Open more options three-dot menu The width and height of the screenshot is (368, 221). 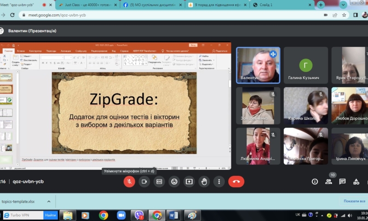tap(219, 181)
